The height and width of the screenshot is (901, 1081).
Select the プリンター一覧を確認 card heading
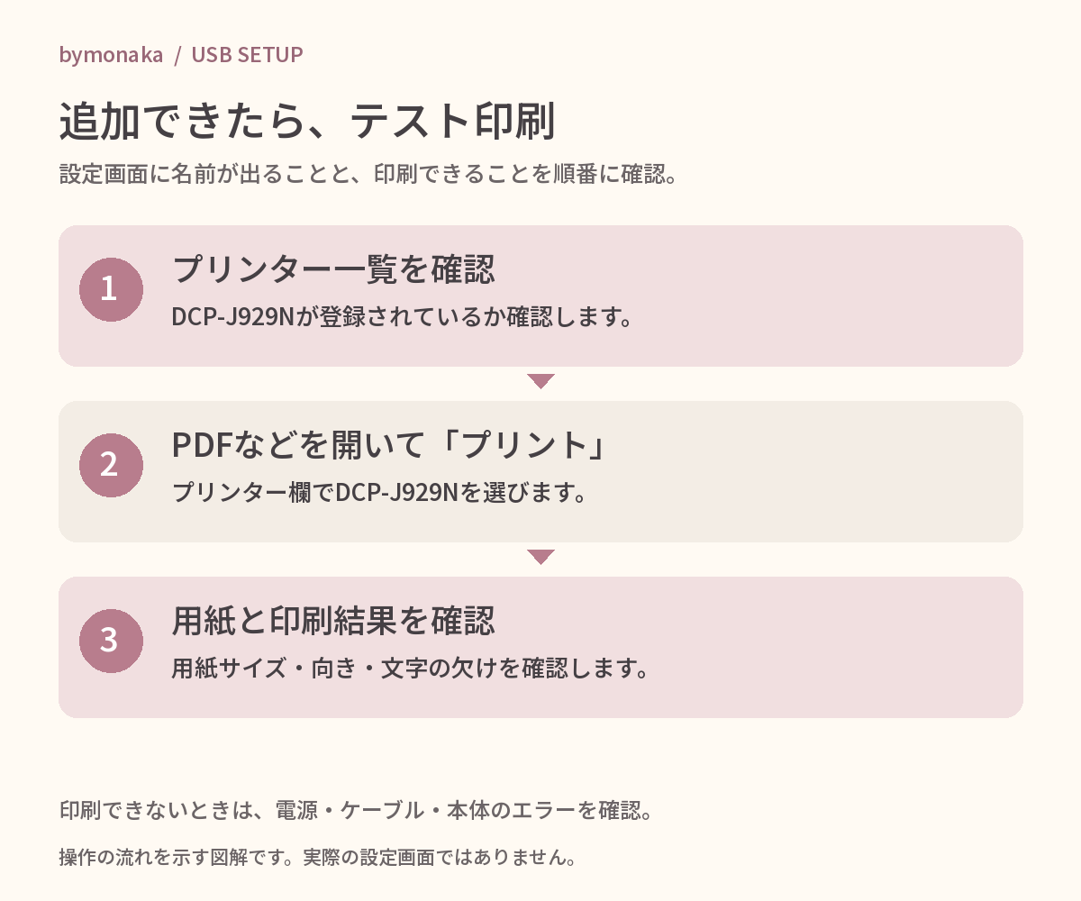333,268
